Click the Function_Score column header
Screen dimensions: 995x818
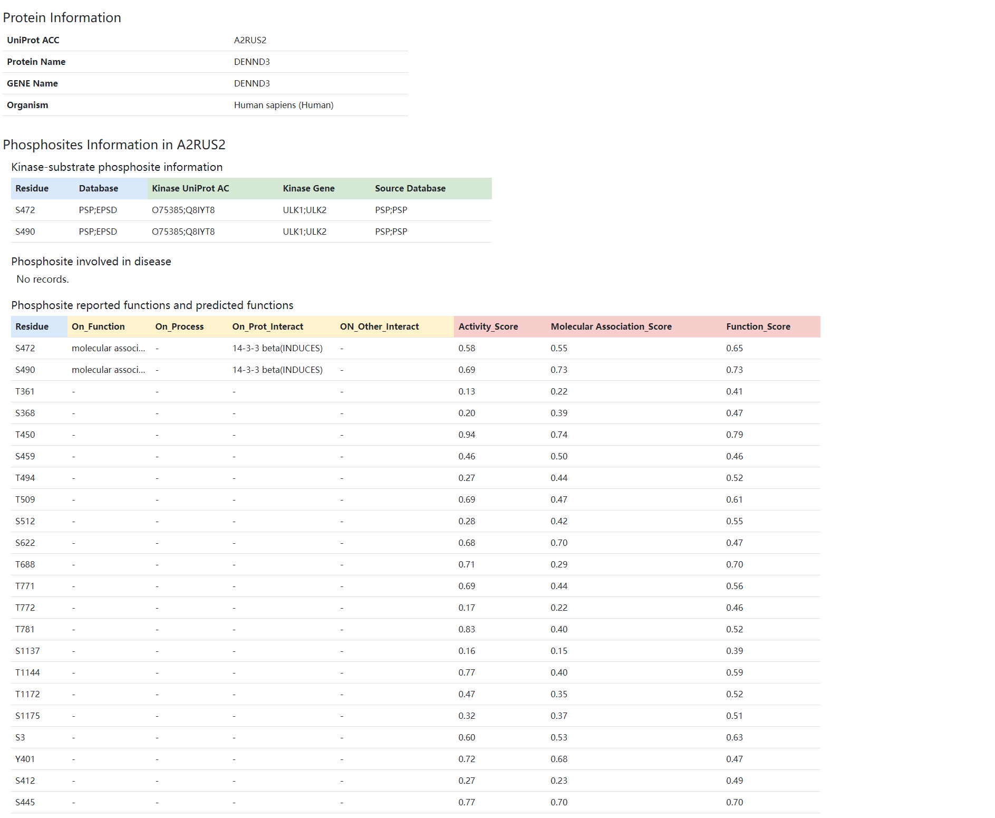[x=758, y=326]
